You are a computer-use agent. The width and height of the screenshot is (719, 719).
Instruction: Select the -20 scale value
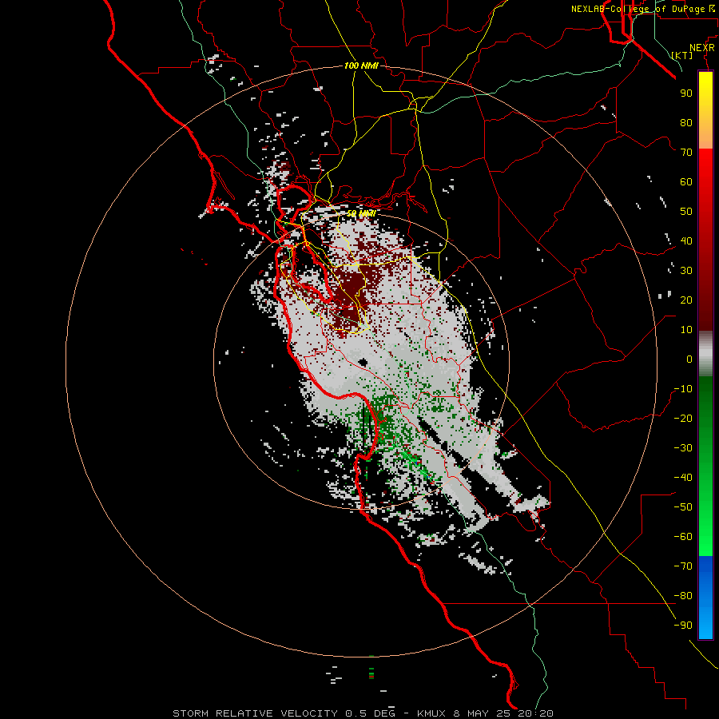[683, 418]
